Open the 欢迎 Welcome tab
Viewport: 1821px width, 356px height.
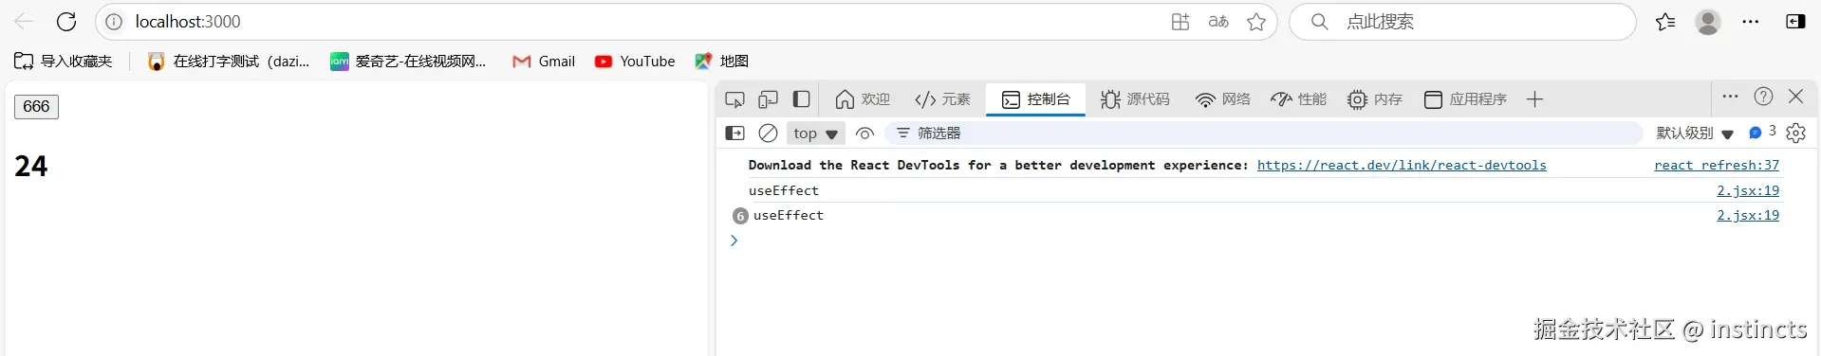coord(863,99)
